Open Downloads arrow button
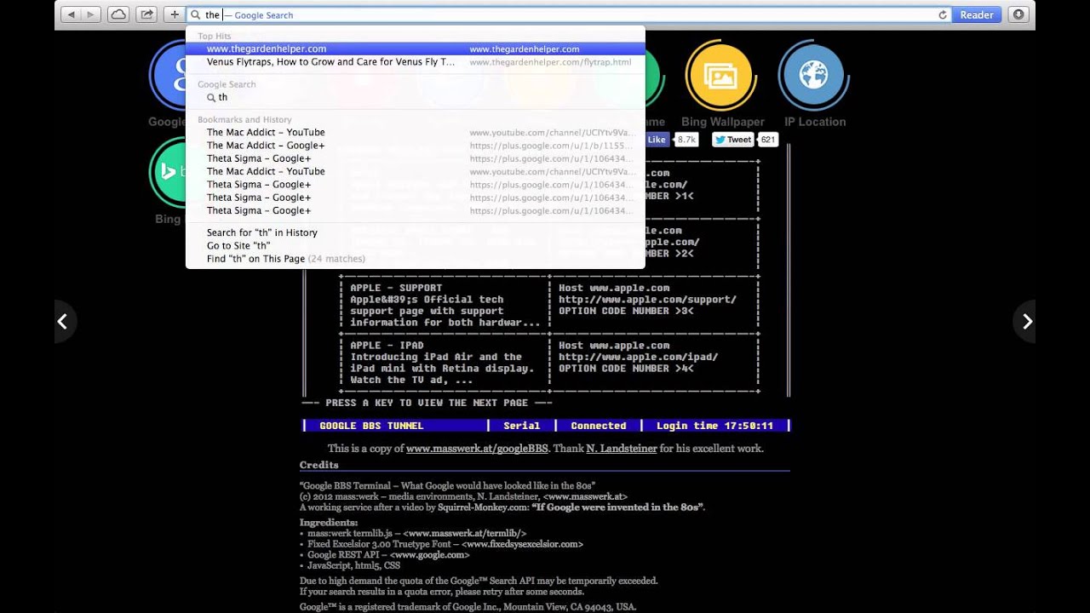 click(x=1018, y=14)
